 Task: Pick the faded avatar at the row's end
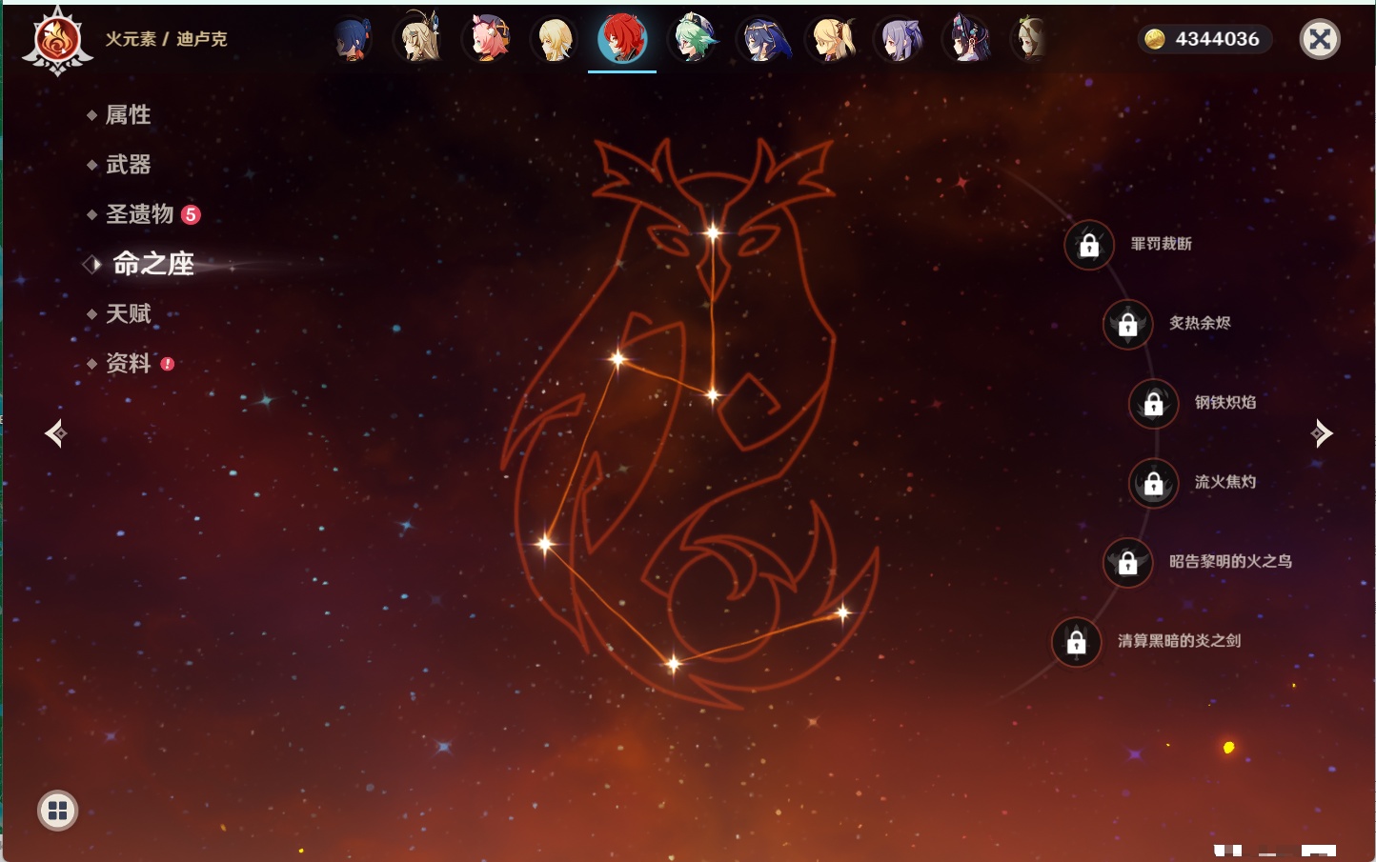(x=1030, y=39)
